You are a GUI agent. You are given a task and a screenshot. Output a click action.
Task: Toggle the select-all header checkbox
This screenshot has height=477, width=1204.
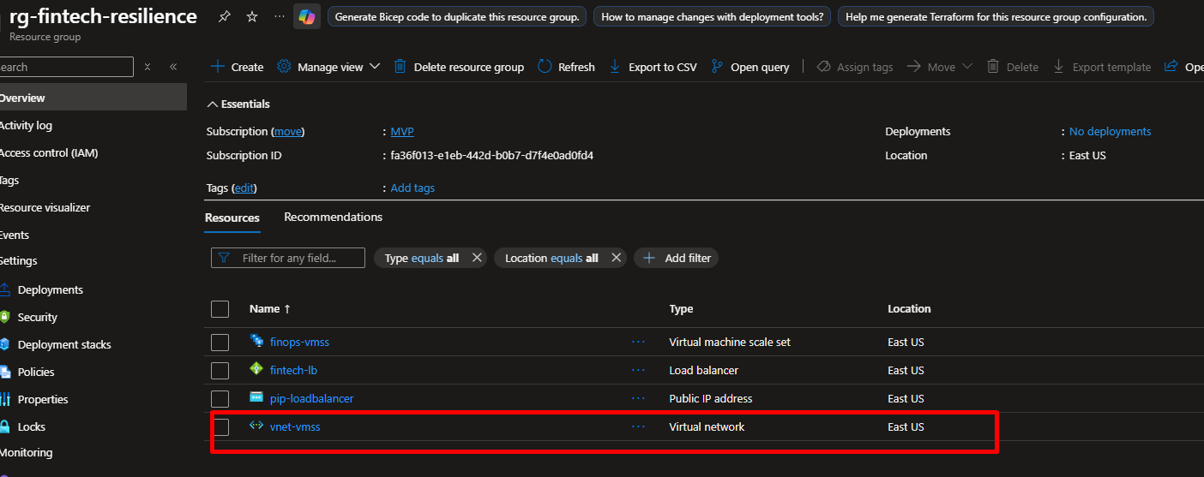(220, 309)
